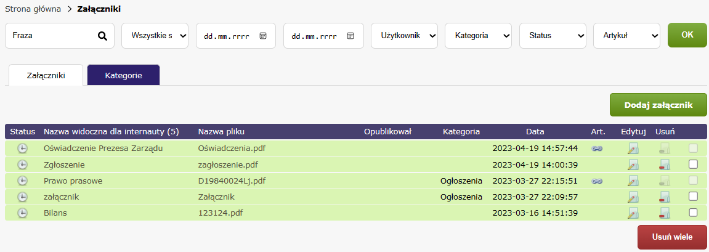Screen dimensions: 709x252
Task: Expand the Użytkownik dropdown filter
Action: [x=404, y=36]
